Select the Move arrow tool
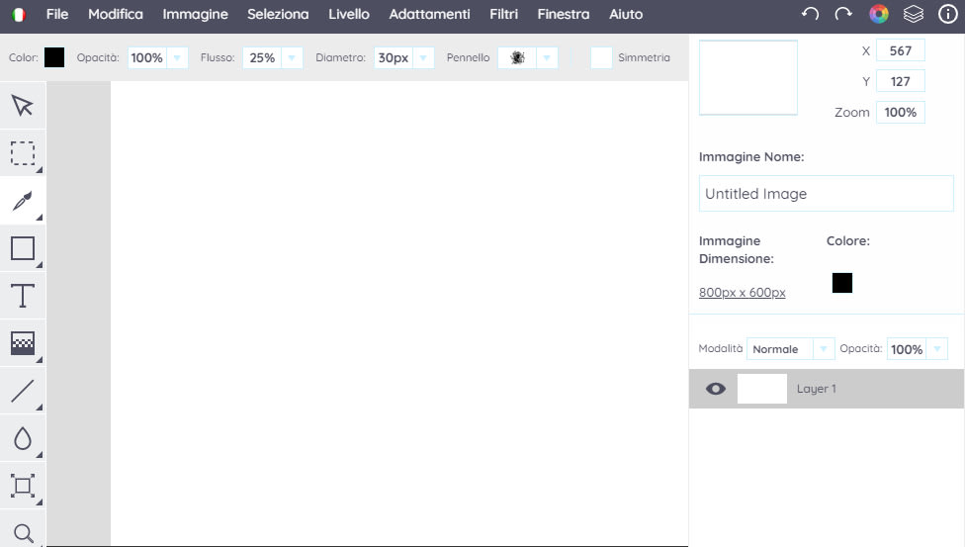The image size is (965, 547). click(x=23, y=105)
